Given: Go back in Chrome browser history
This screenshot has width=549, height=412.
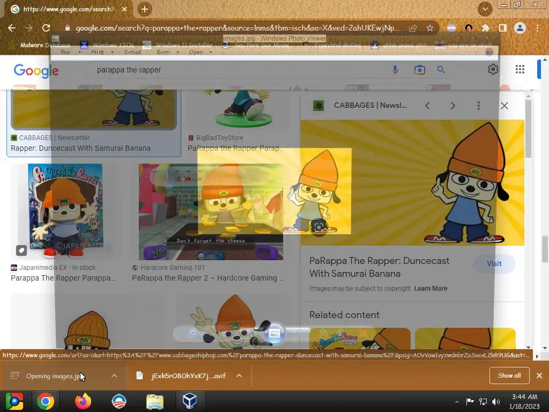Looking at the screenshot, I should click(12, 28).
